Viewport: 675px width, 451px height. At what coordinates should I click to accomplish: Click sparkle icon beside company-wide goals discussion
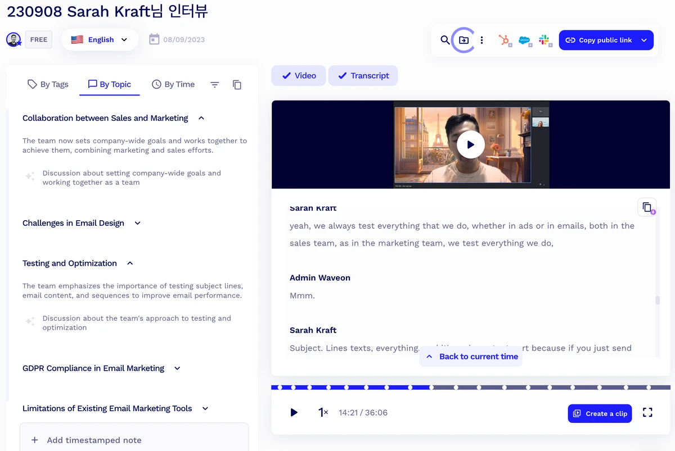tap(30, 176)
